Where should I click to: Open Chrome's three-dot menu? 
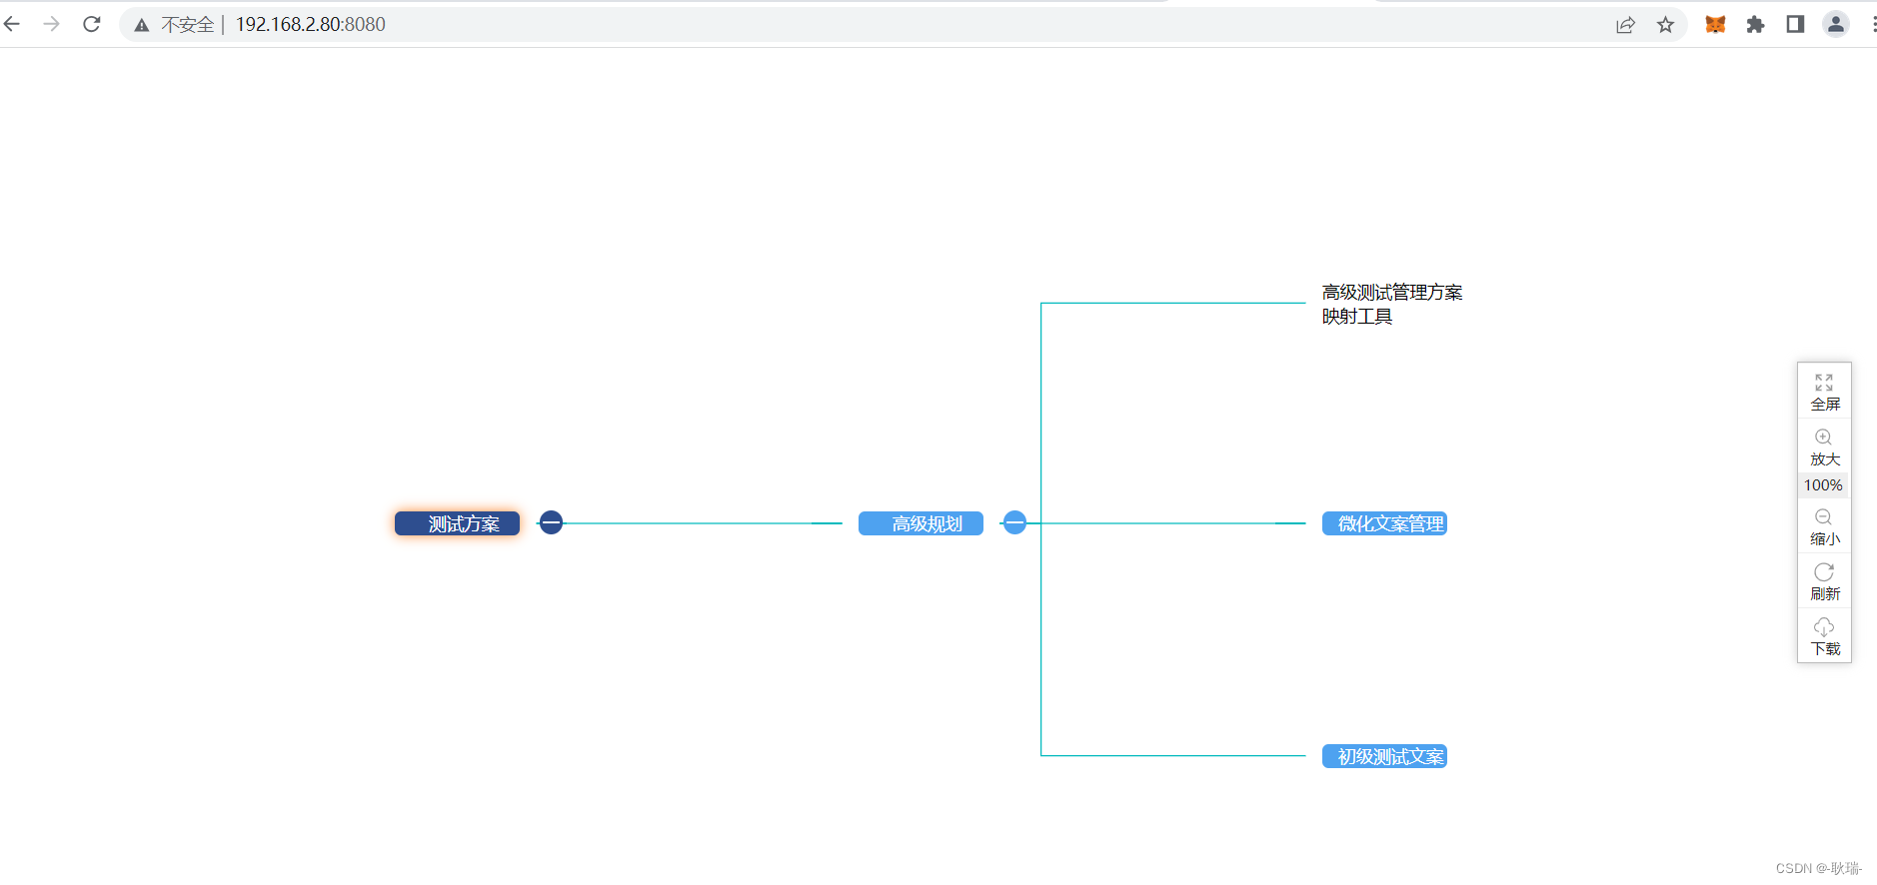(1873, 25)
